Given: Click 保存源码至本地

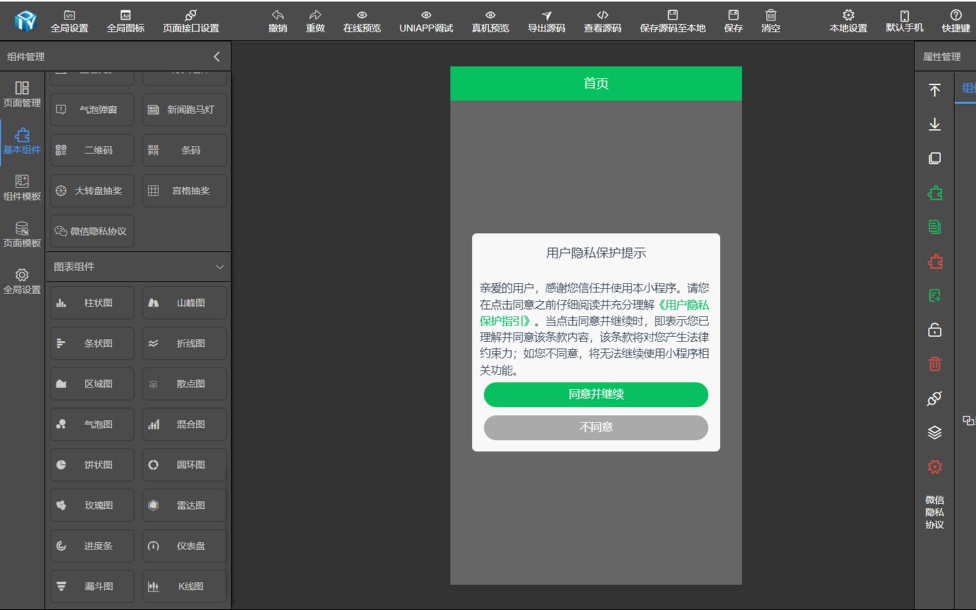Looking at the screenshot, I should [x=672, y=21].
